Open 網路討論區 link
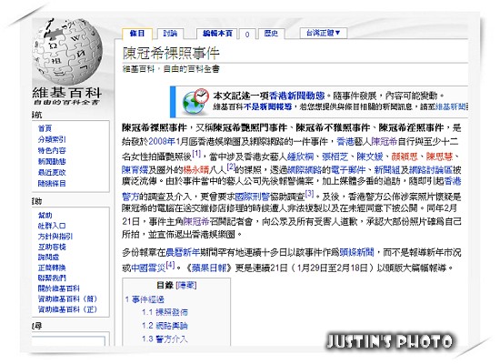 [431, 169]
